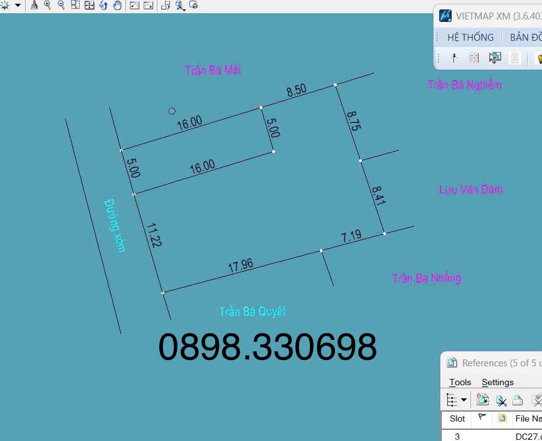
Task: Click the Slot column header
Action: 457,418
